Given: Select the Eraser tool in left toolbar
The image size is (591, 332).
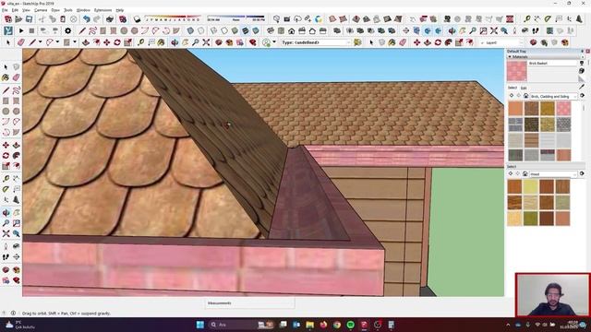Looking at the screenshot, I should coord(17,77).
